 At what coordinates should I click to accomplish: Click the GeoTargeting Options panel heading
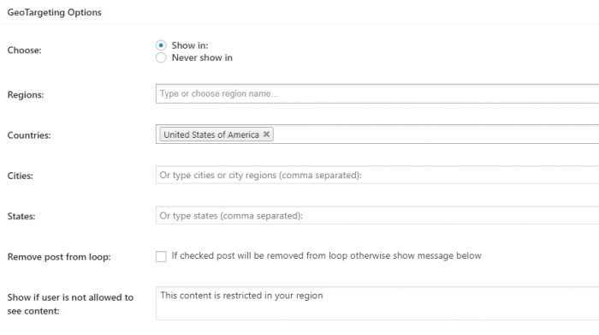pyautogui.click(x=54, y=12)
